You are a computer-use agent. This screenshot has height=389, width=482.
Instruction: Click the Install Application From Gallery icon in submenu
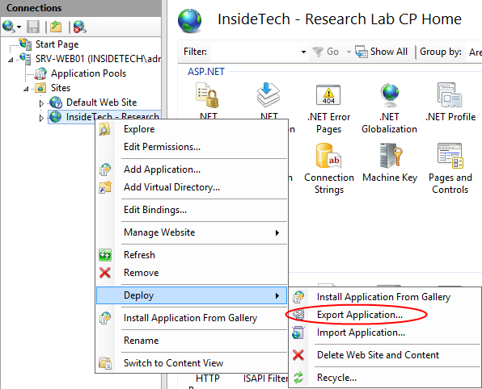click(298, 297)
